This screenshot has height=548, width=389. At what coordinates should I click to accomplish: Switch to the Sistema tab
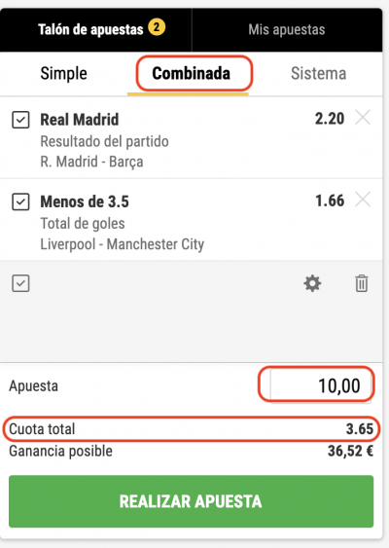318,73
